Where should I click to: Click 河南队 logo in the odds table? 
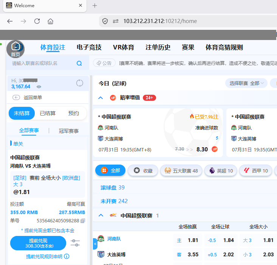point(101,239)
